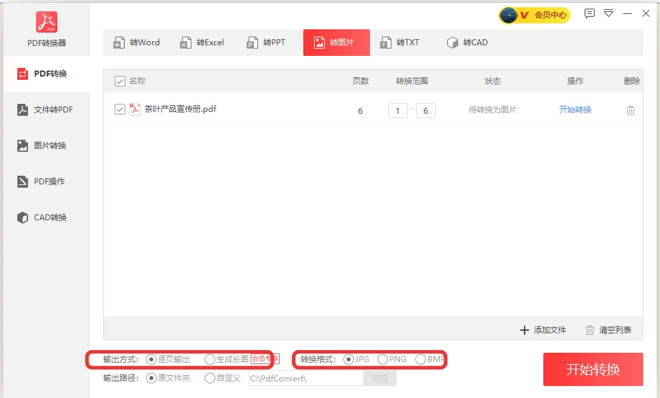Open the PDF转换 sidebar section
The width and height of the screenshot is (660, 398).
(47, 74)
